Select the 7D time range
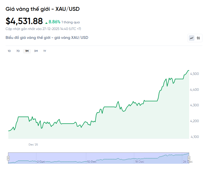The width and height of the screenshot is (208, 176). (x=18, y=51)
